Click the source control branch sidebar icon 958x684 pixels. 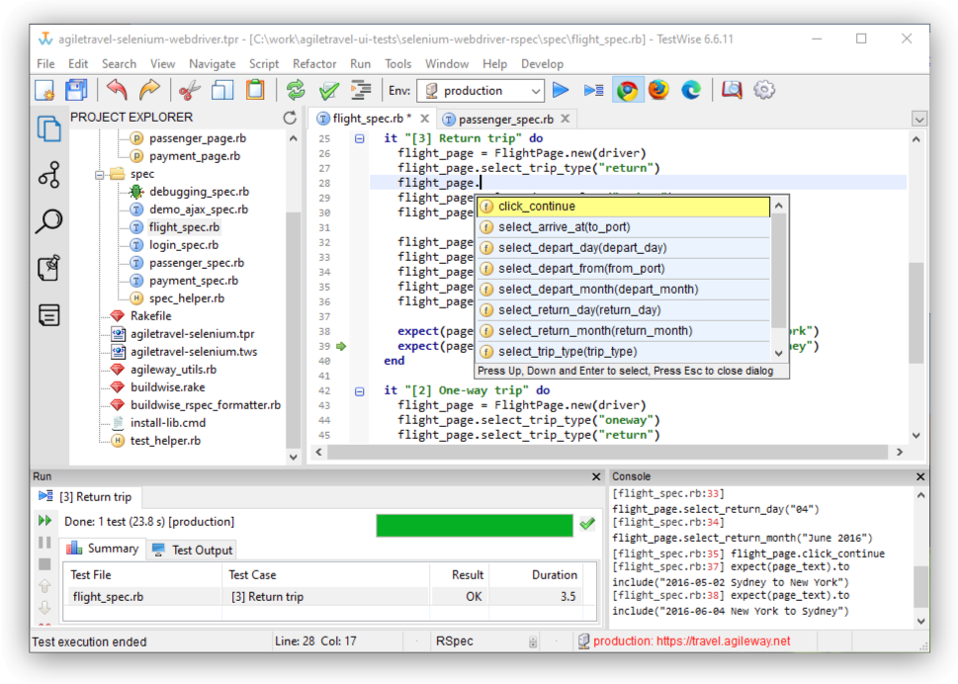click(48, 176)
